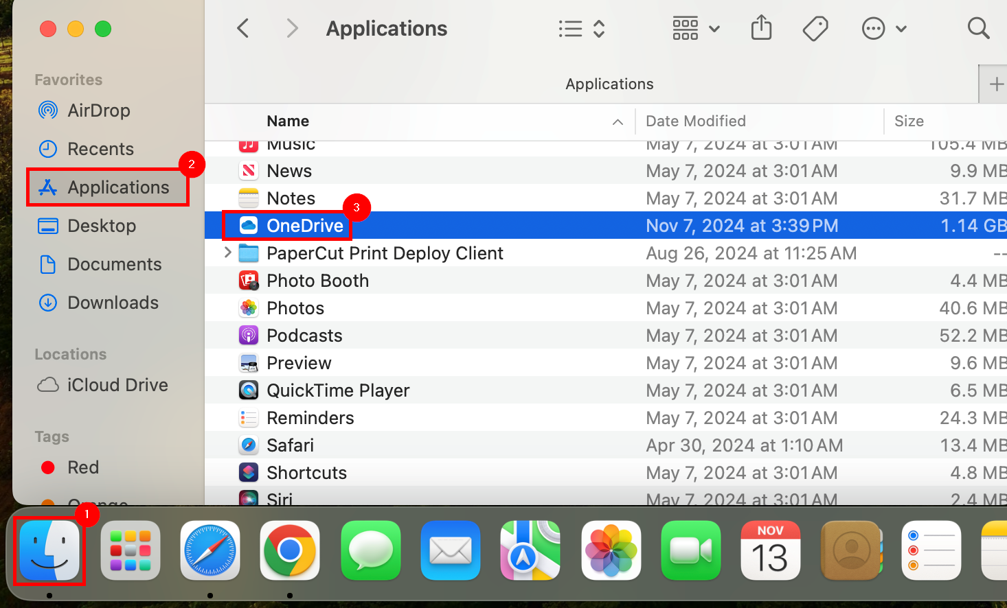Open iCloud Drive in the sidebar
The width and height of the screenshot is (1007, 608).
pyautogui.click(x=117, y=384)
